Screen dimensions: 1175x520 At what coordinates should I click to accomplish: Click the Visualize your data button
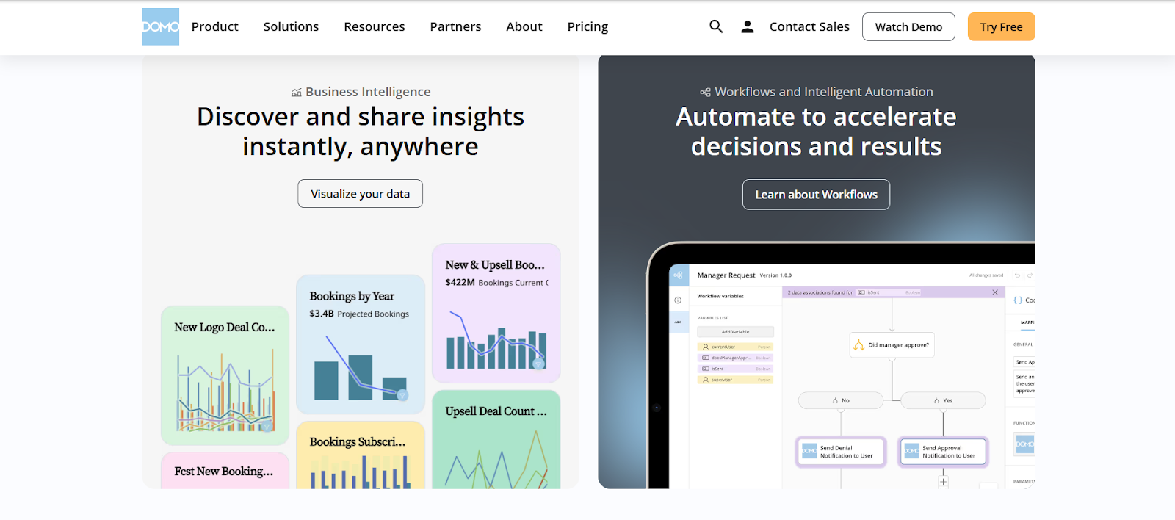coord(360,194)
